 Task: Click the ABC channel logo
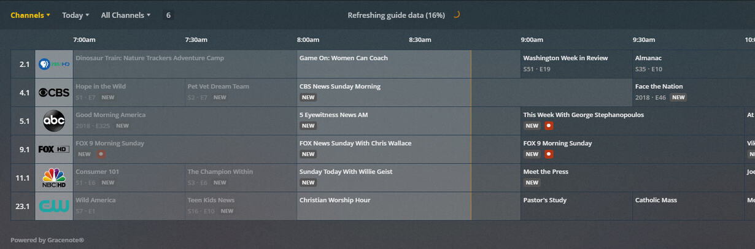coord(53,121)
